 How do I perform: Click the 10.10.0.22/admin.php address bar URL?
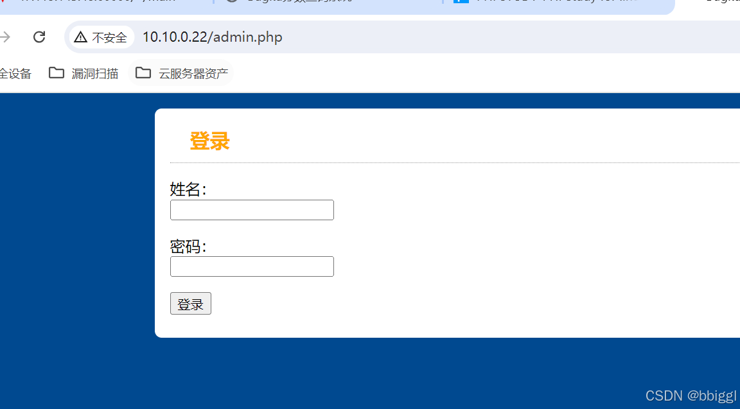point(213,37)
